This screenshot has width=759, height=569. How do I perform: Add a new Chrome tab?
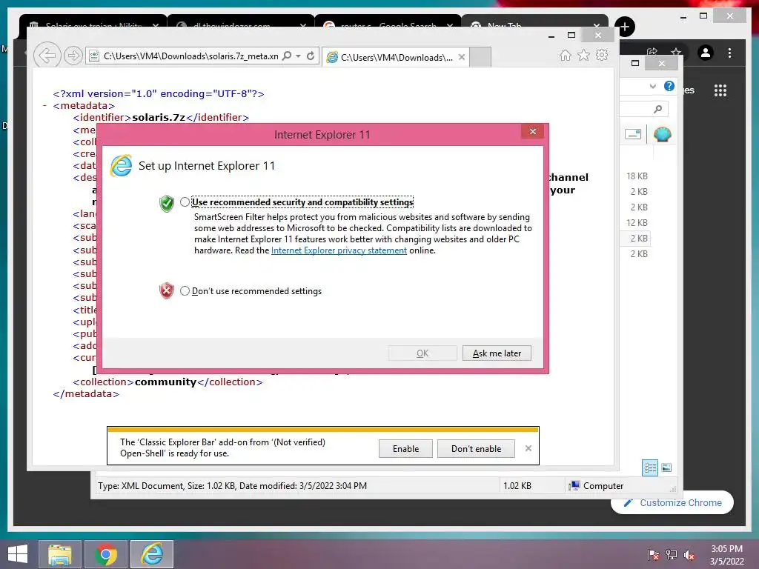point(624,27)
